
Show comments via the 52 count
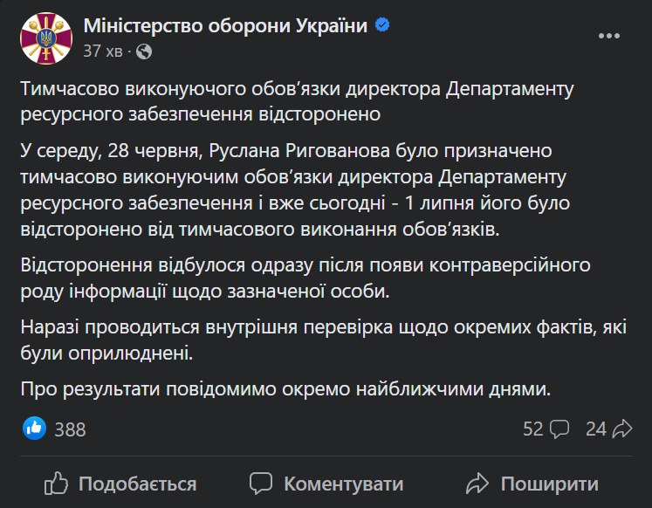(533, 429)
